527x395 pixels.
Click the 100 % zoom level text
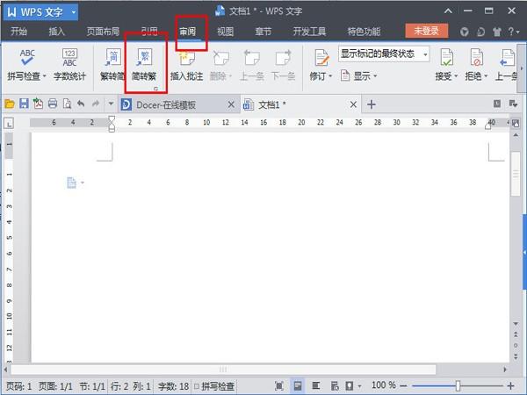point(384,385)
